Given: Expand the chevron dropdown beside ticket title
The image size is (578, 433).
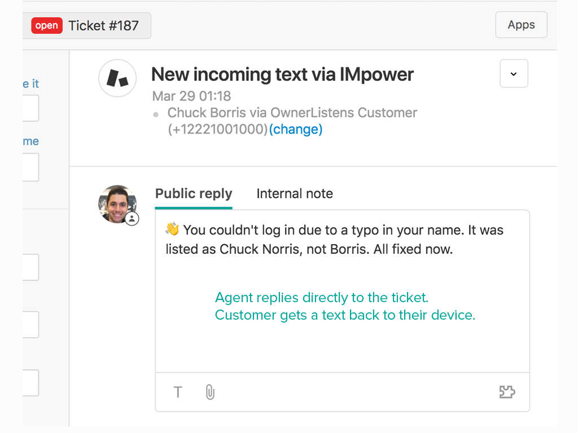Looking at the screenshot, I should 513,74.
